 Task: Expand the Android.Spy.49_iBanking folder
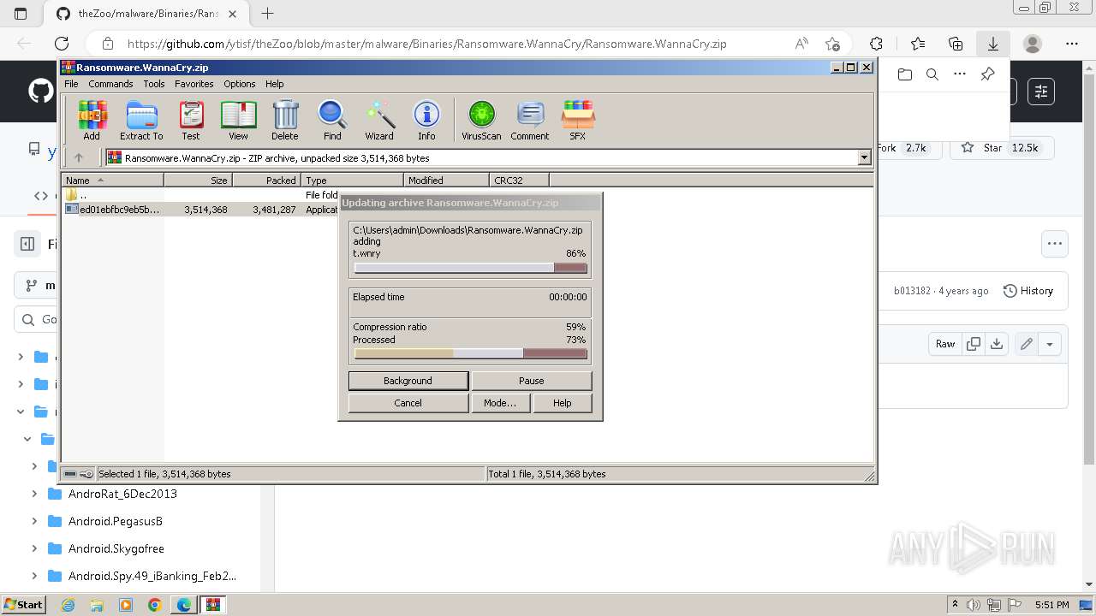[x=34, y=576]
